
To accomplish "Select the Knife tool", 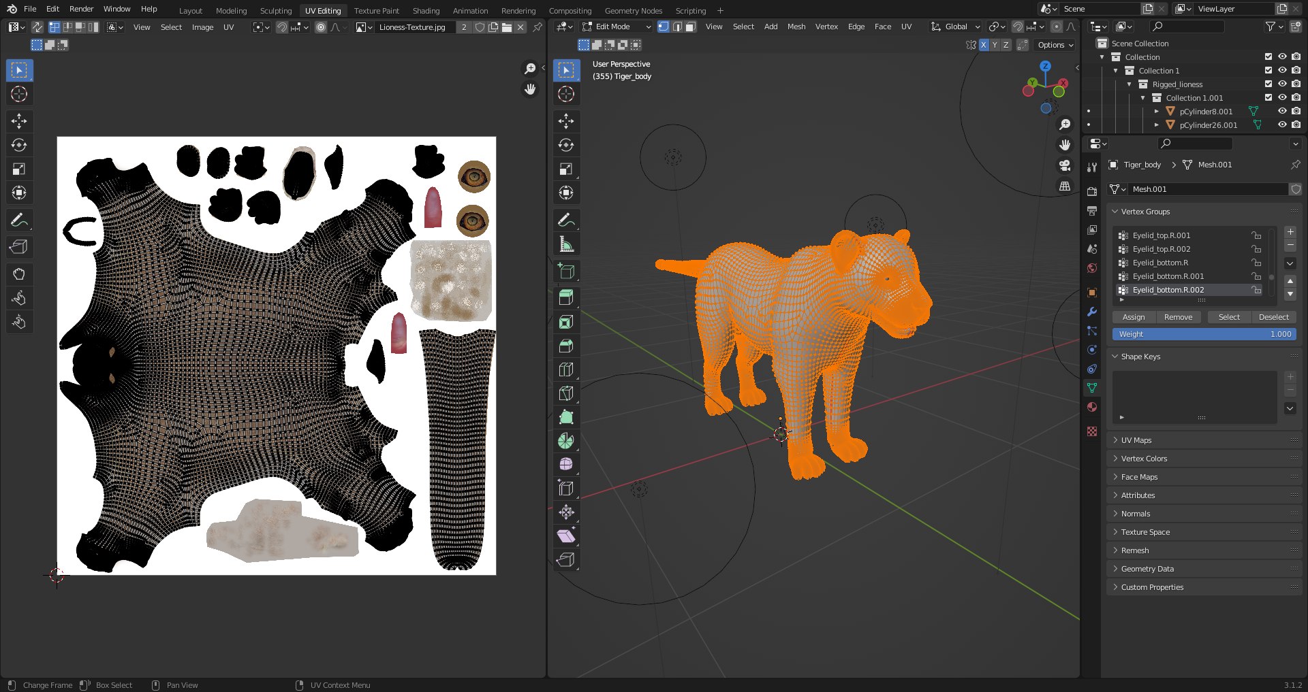I will pyautogui.click(x=566, y=393).
